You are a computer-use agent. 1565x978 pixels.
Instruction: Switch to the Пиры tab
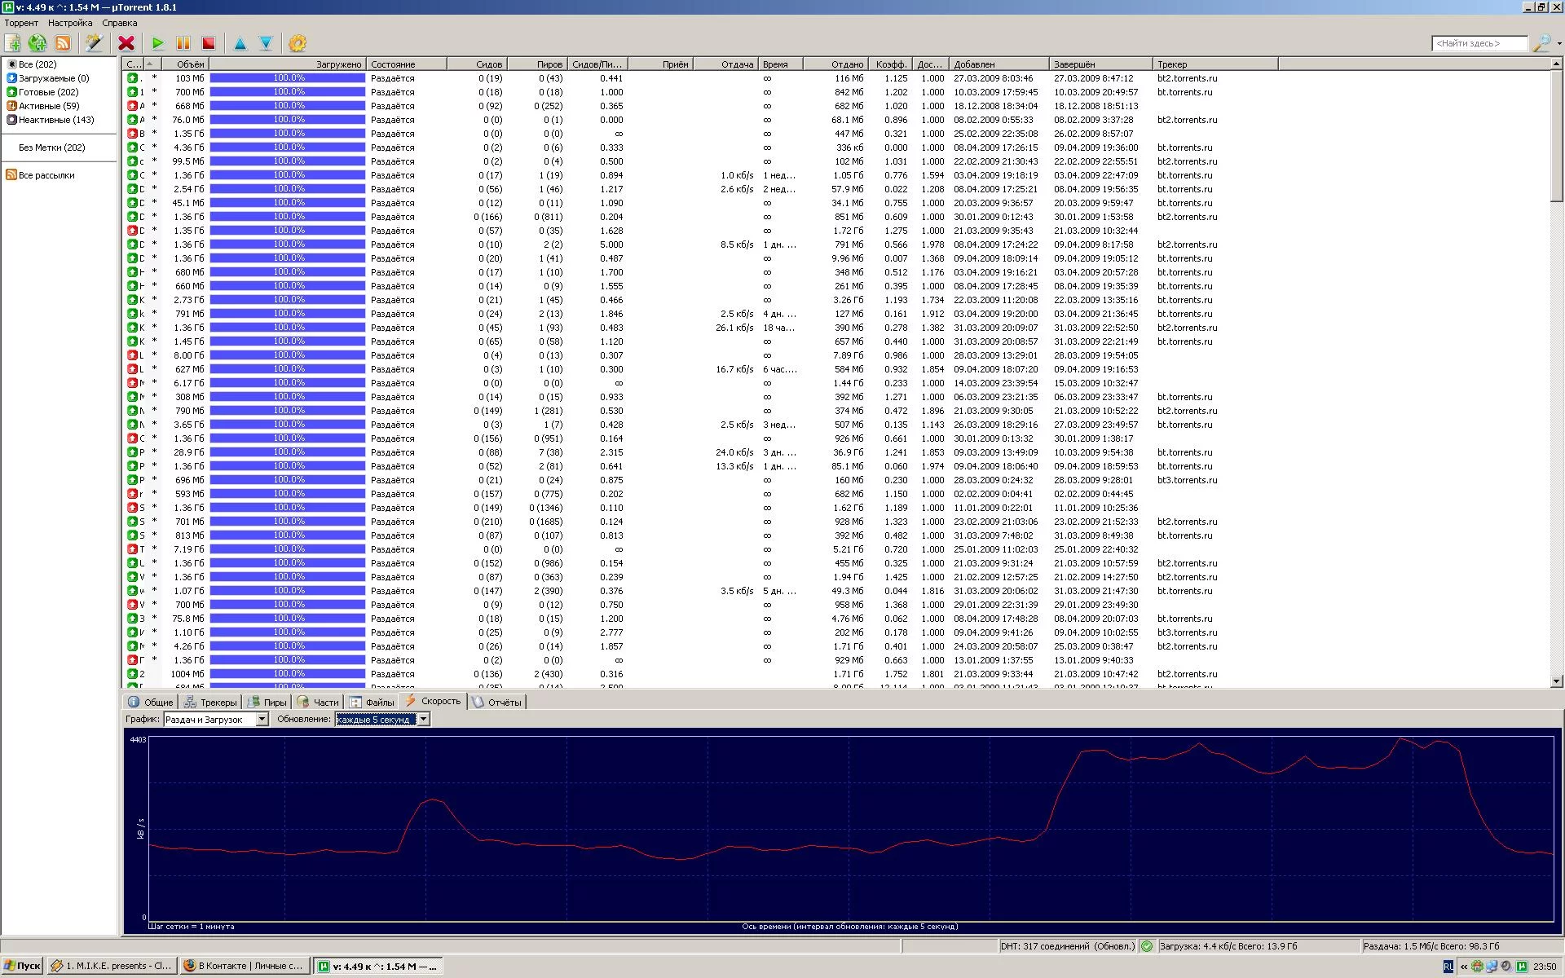[267, 702]
